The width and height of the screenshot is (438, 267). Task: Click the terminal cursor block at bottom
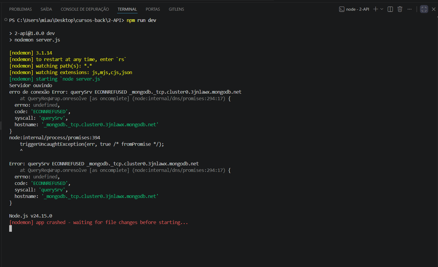pos(11,228)
